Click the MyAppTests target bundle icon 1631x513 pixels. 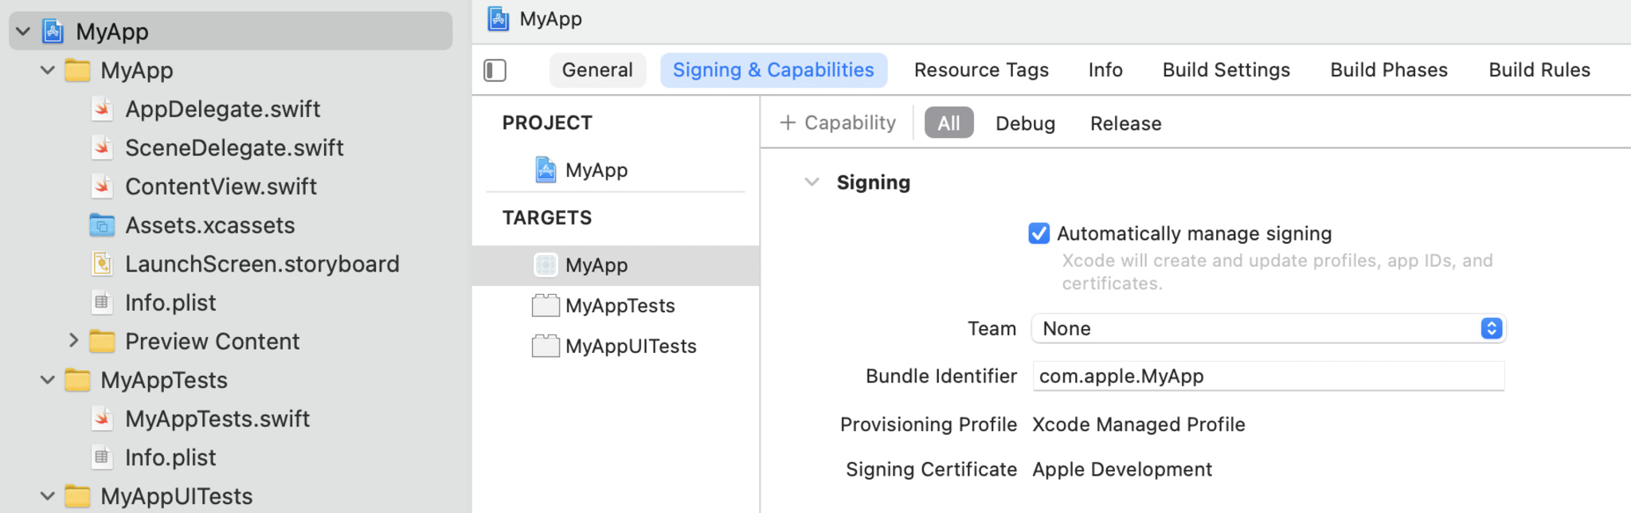click(546, 305)
